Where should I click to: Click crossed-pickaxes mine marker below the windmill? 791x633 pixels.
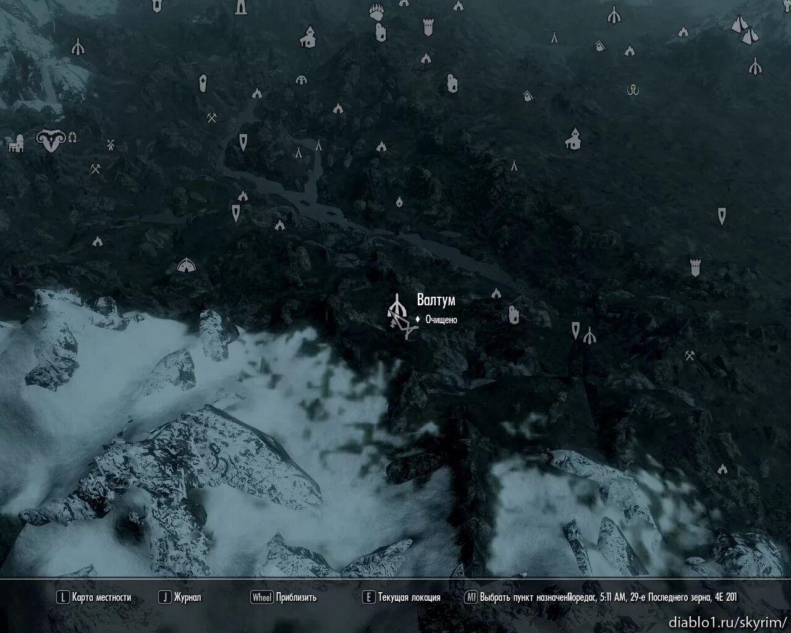[x=95, y=168]
